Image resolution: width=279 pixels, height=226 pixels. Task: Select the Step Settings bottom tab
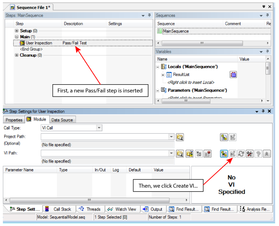pos(25,209)
